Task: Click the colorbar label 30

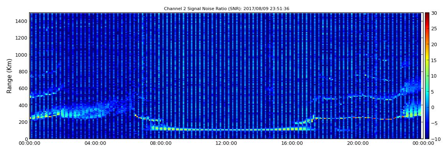Action: point(434,13)
